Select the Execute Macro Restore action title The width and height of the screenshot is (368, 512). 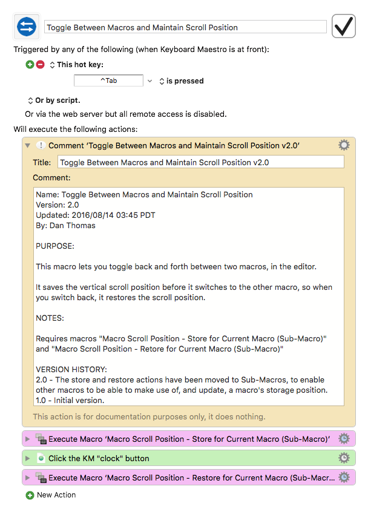click(x=192, y=478)
